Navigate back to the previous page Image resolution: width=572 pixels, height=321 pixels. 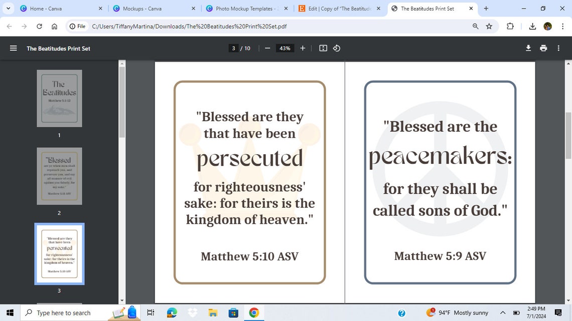click(9, 26)
